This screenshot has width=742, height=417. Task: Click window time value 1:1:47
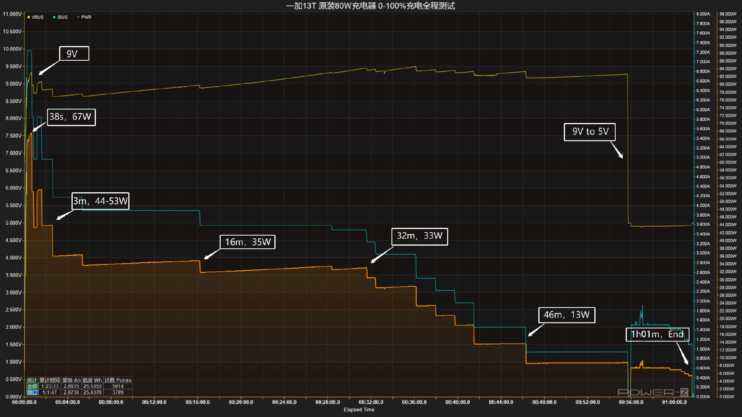pyautogui.click(x=49, y=392)
